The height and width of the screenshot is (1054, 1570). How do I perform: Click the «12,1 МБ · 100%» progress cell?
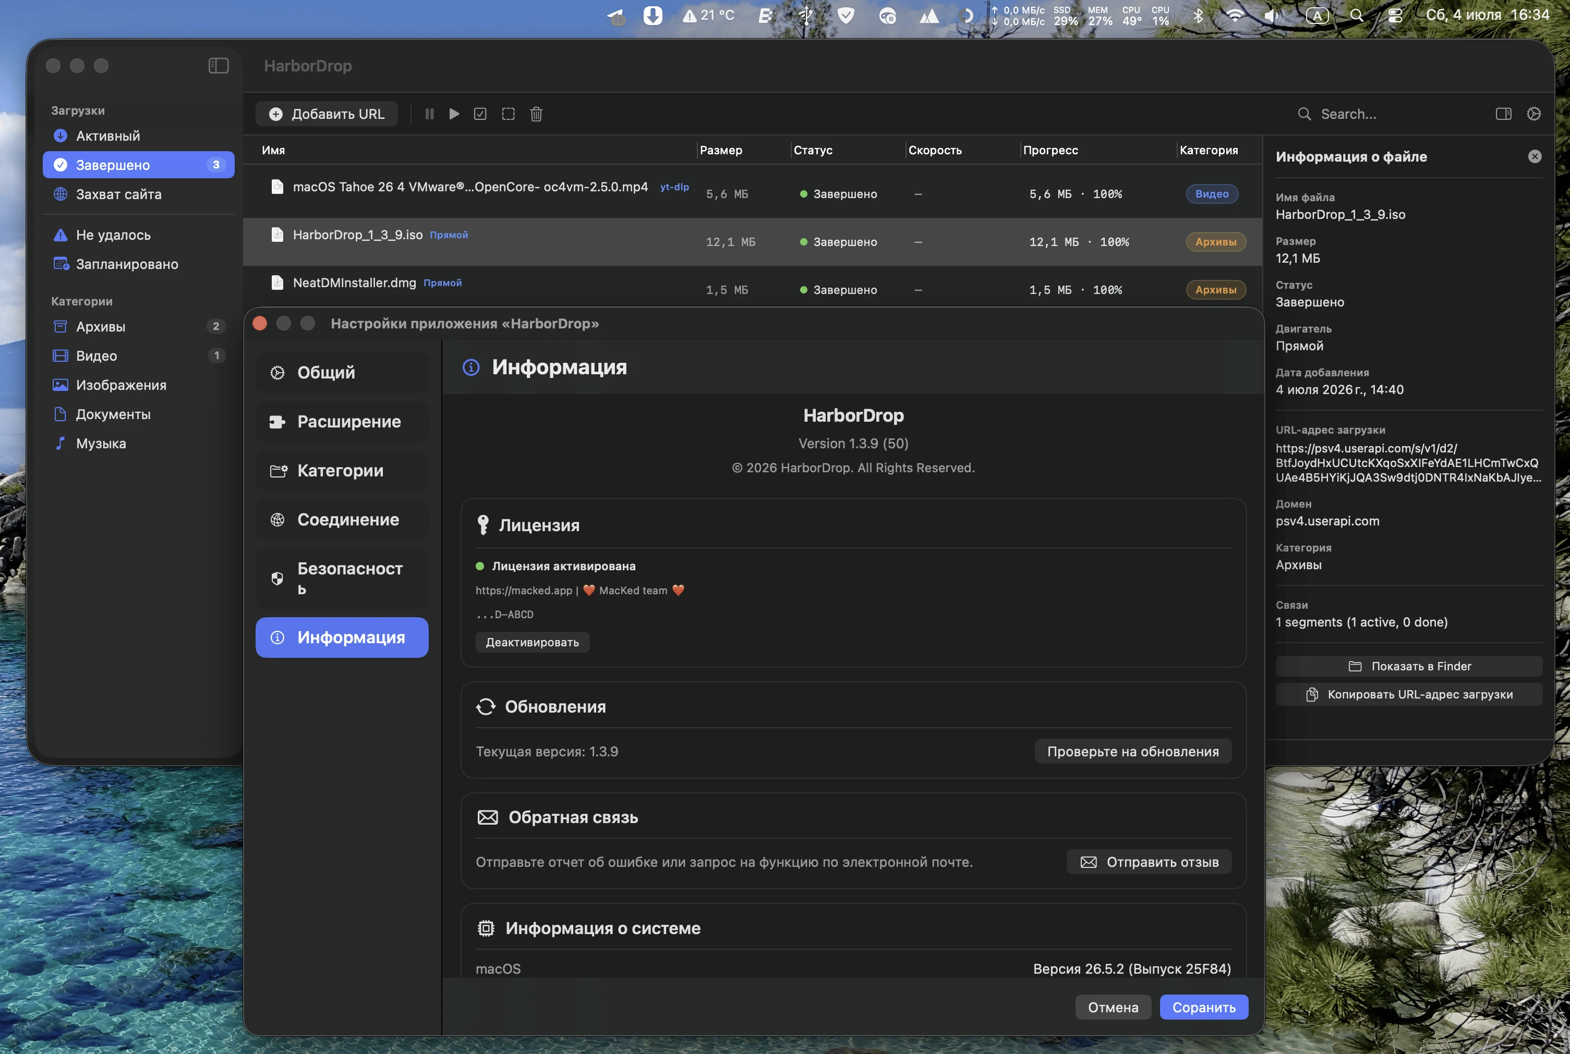tap(1079, 242)
